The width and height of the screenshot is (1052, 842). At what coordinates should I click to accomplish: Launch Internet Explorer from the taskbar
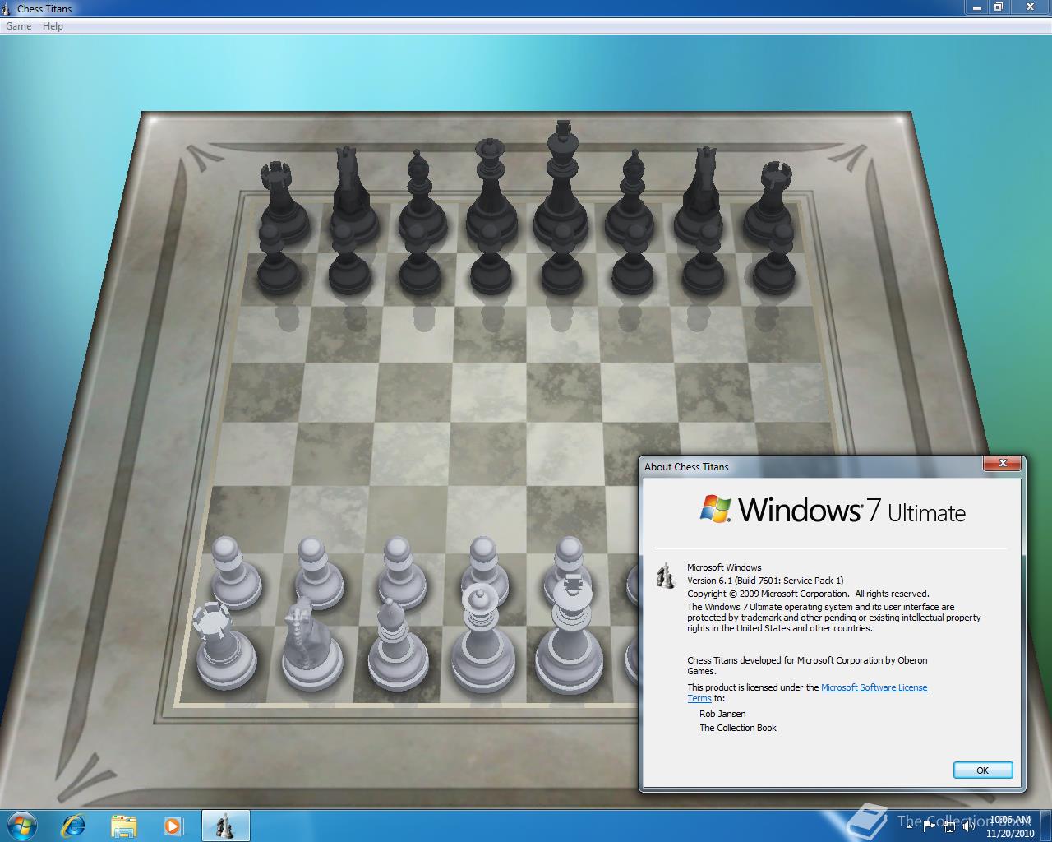[x=74, y=826]
